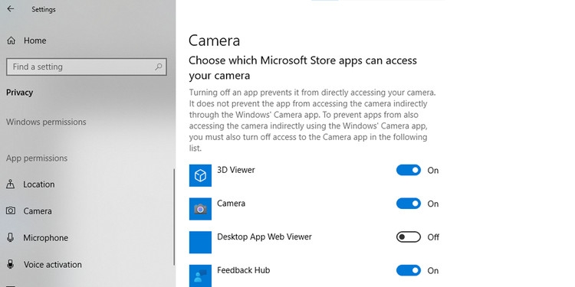Switch off Feedback Hub camera access
575x287 pixels.
[x=409, y=270]
